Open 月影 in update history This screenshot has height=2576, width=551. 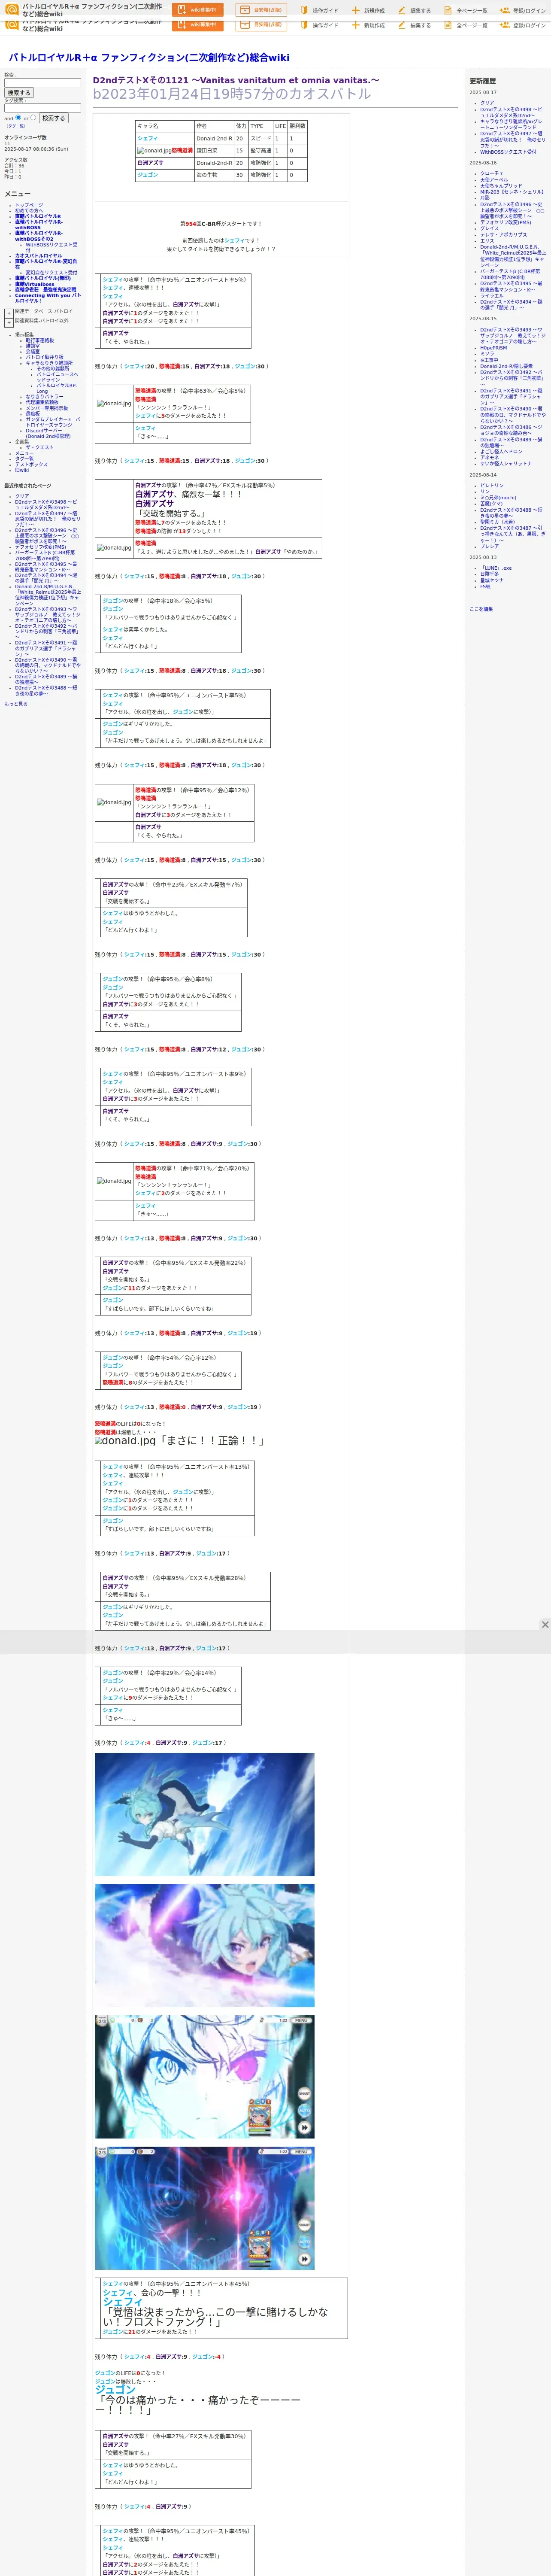pos(485,198)
